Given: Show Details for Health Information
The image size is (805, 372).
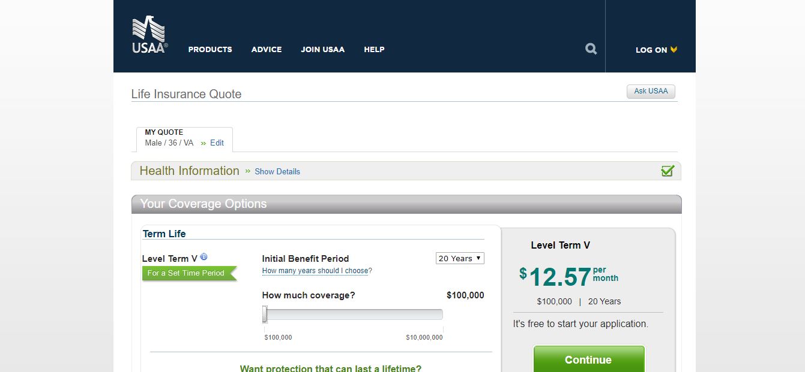Looking at the screenshot, I should [277, 171].
